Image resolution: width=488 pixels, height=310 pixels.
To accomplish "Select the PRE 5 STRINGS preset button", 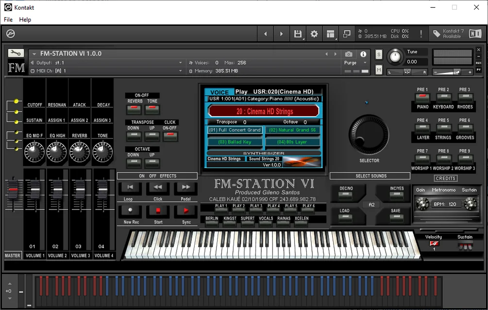I will coord(443,128).
